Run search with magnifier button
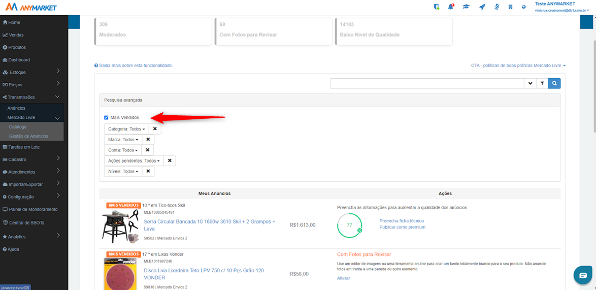 click(x=554, y=83)
